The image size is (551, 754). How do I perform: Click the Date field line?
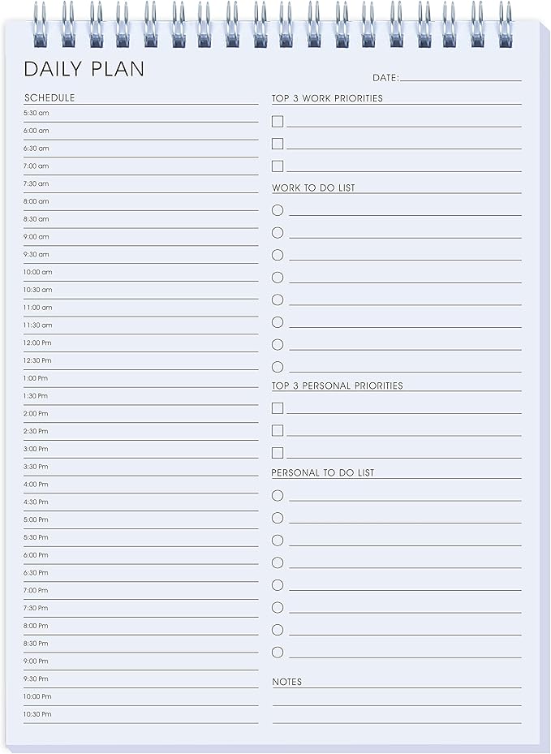click(460, 77)
